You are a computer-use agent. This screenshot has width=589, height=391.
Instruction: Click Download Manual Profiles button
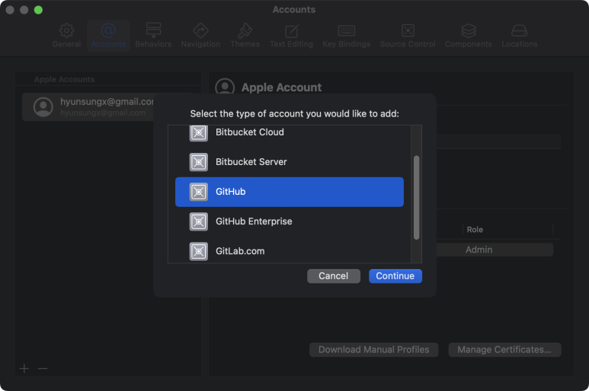374,349
